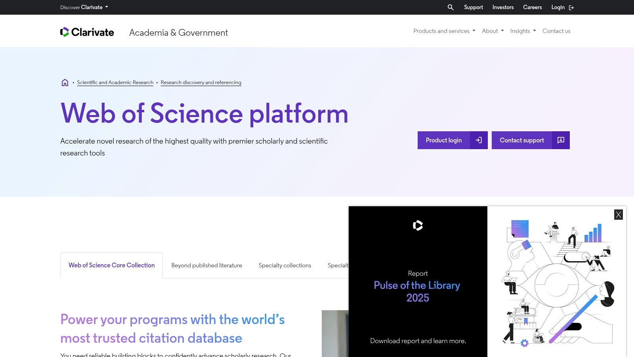Click Download report and learn more
The width and height of the screenshot is (634, 357).
coord(418,340)
